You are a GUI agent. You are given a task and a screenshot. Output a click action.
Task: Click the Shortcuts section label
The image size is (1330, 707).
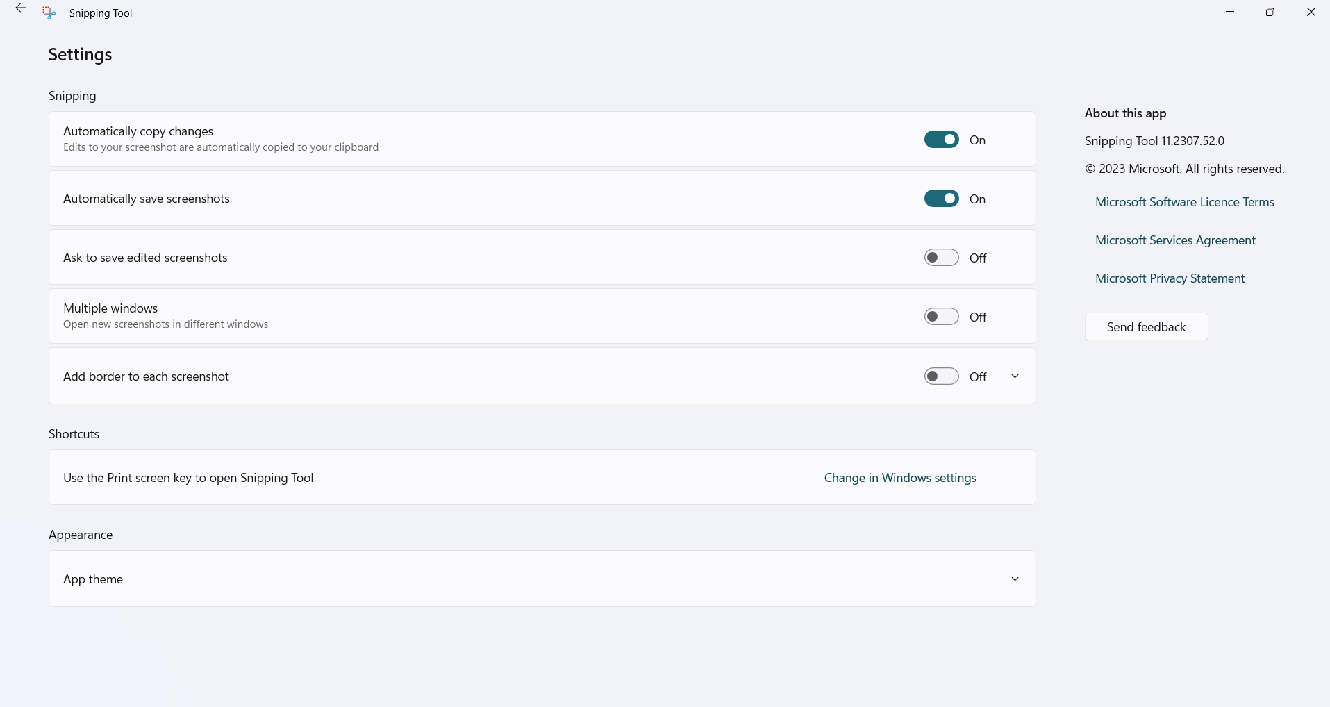[x=74, y=434]
